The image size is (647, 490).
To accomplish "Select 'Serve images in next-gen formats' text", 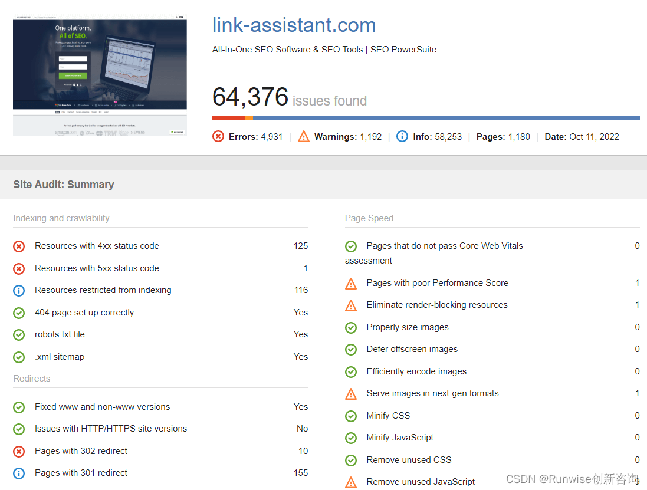I will [x=432, y=393].
